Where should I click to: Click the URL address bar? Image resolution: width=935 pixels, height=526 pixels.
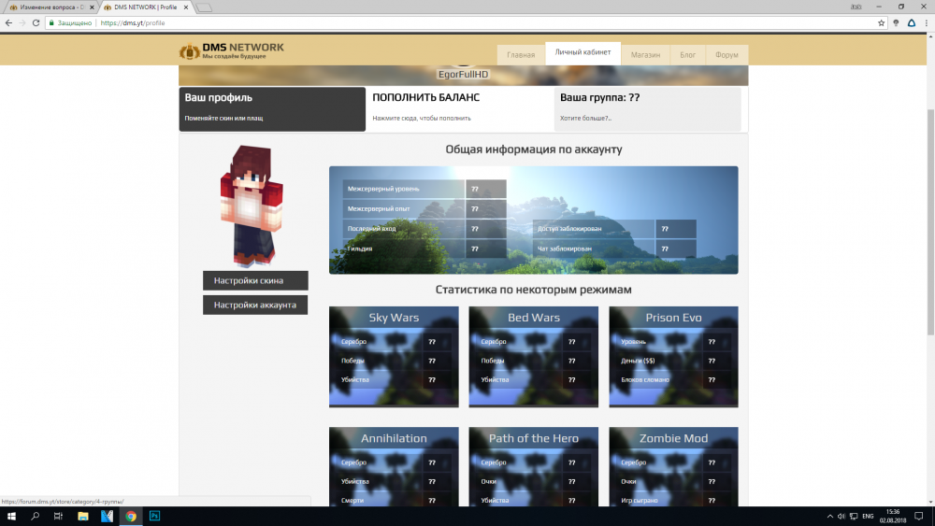point(467,22)
